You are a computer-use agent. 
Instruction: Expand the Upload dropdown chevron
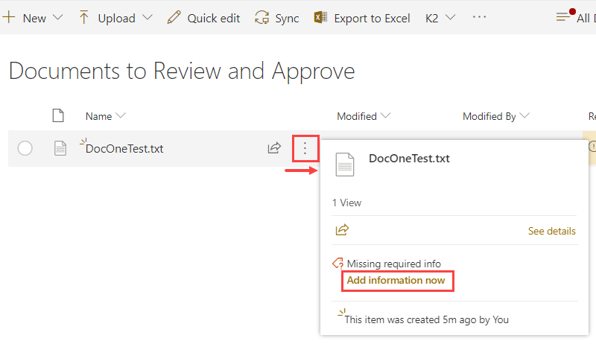[147, 17]
